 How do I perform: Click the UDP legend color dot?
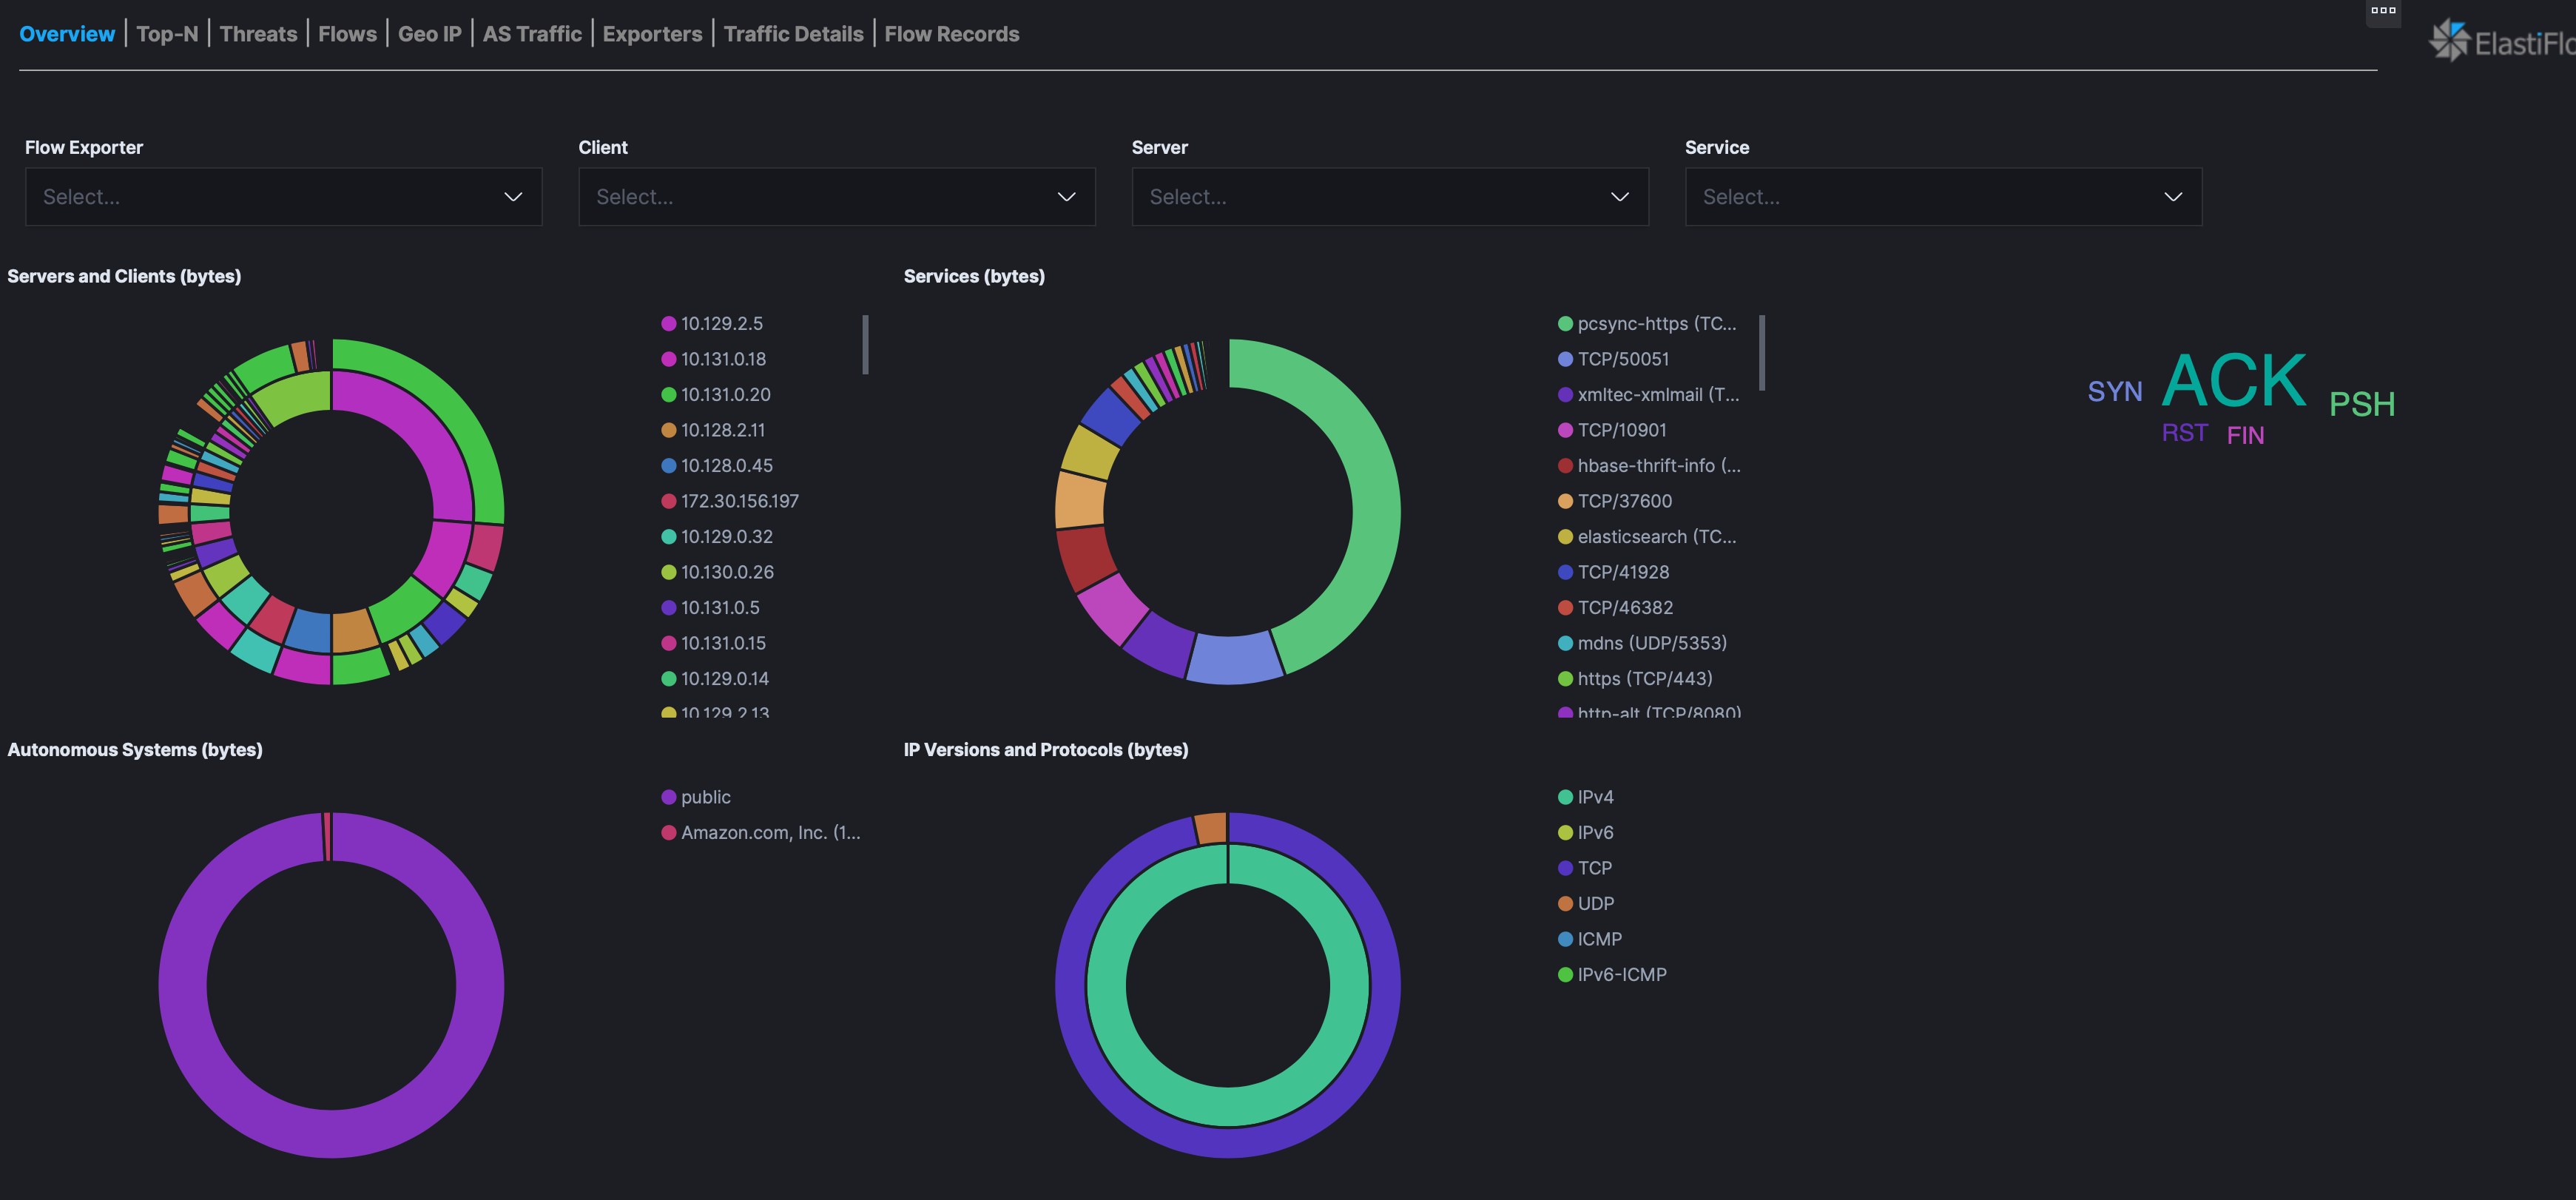(1565, 904)
